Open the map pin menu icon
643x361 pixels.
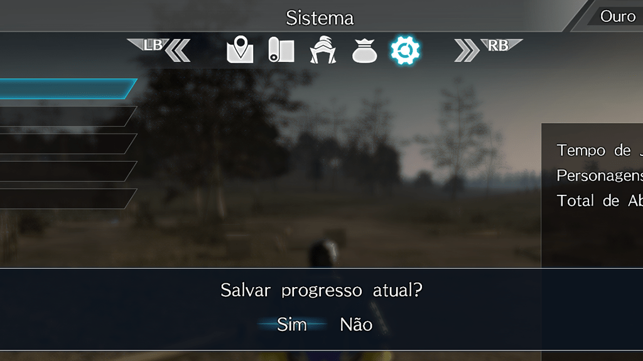(240, 50)
